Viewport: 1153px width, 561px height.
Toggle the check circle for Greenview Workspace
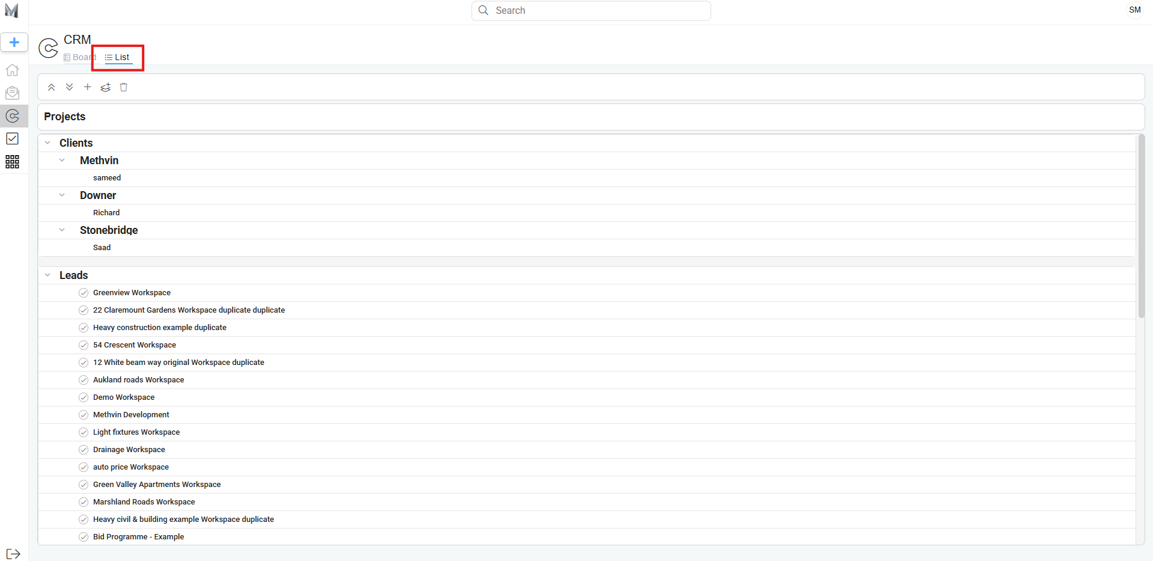84,293
